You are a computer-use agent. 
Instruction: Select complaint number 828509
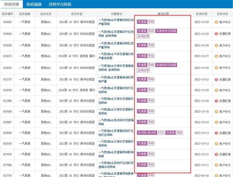[7, 133]
